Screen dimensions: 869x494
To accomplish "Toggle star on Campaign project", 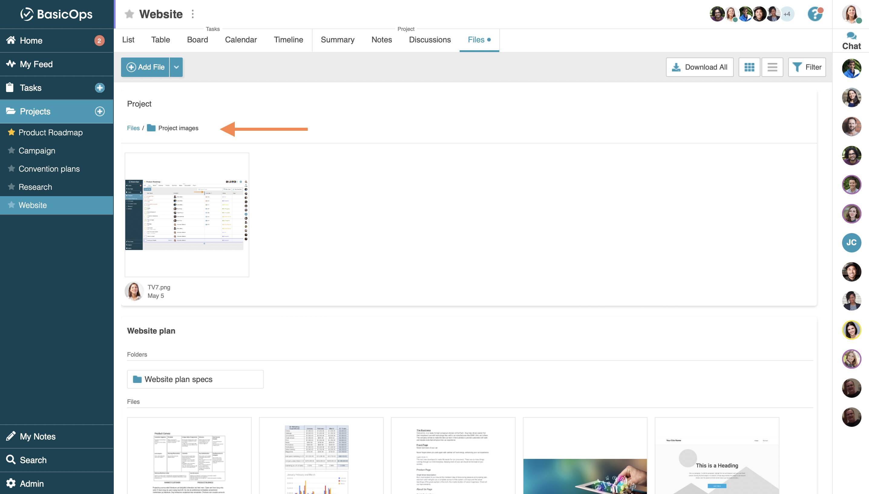I will point(11,150).
